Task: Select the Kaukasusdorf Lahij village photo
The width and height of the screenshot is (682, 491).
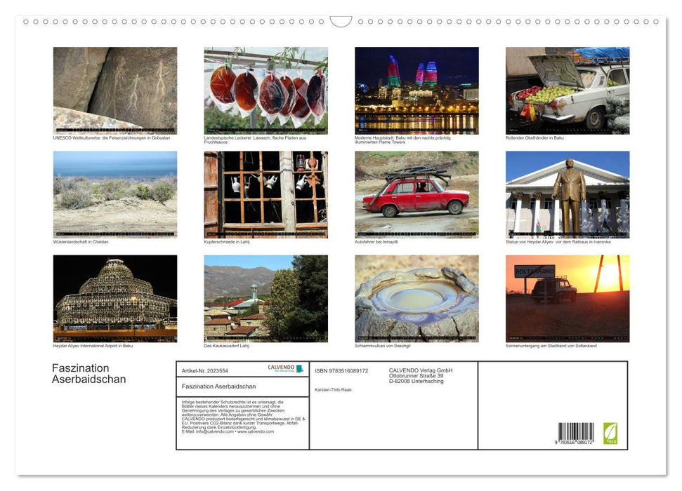Action: point(265,297)
